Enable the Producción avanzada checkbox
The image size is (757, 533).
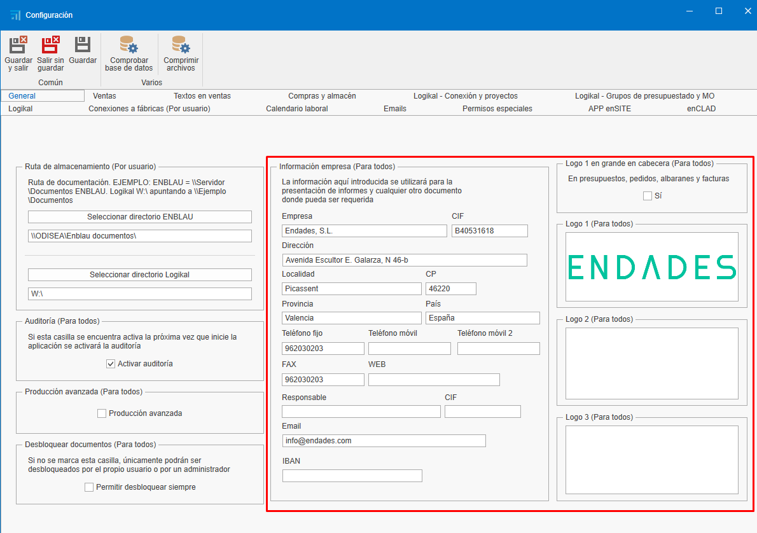(101, 413)
